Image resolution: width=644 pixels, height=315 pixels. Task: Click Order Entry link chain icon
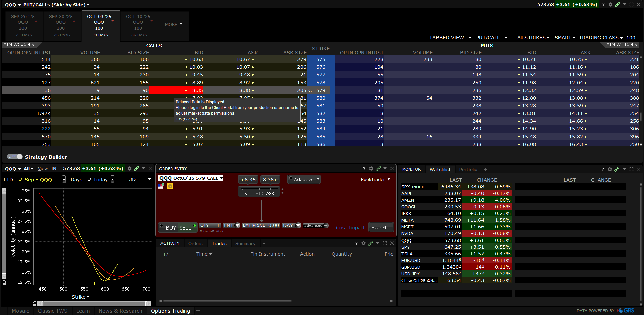(x=378, y=168)
